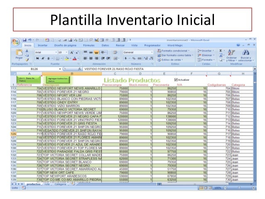The width and height of the screenshot is (265, 199).
Task: Align text left
Action: click(x=85, y=59)
